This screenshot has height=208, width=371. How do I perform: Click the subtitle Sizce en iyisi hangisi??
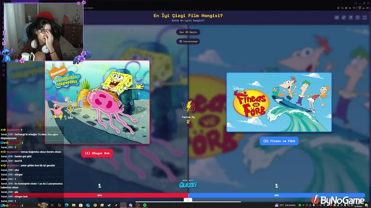tap(188, 21)
